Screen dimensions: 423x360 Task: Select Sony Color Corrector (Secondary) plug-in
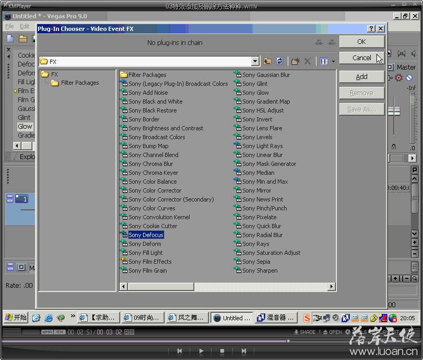171,199
